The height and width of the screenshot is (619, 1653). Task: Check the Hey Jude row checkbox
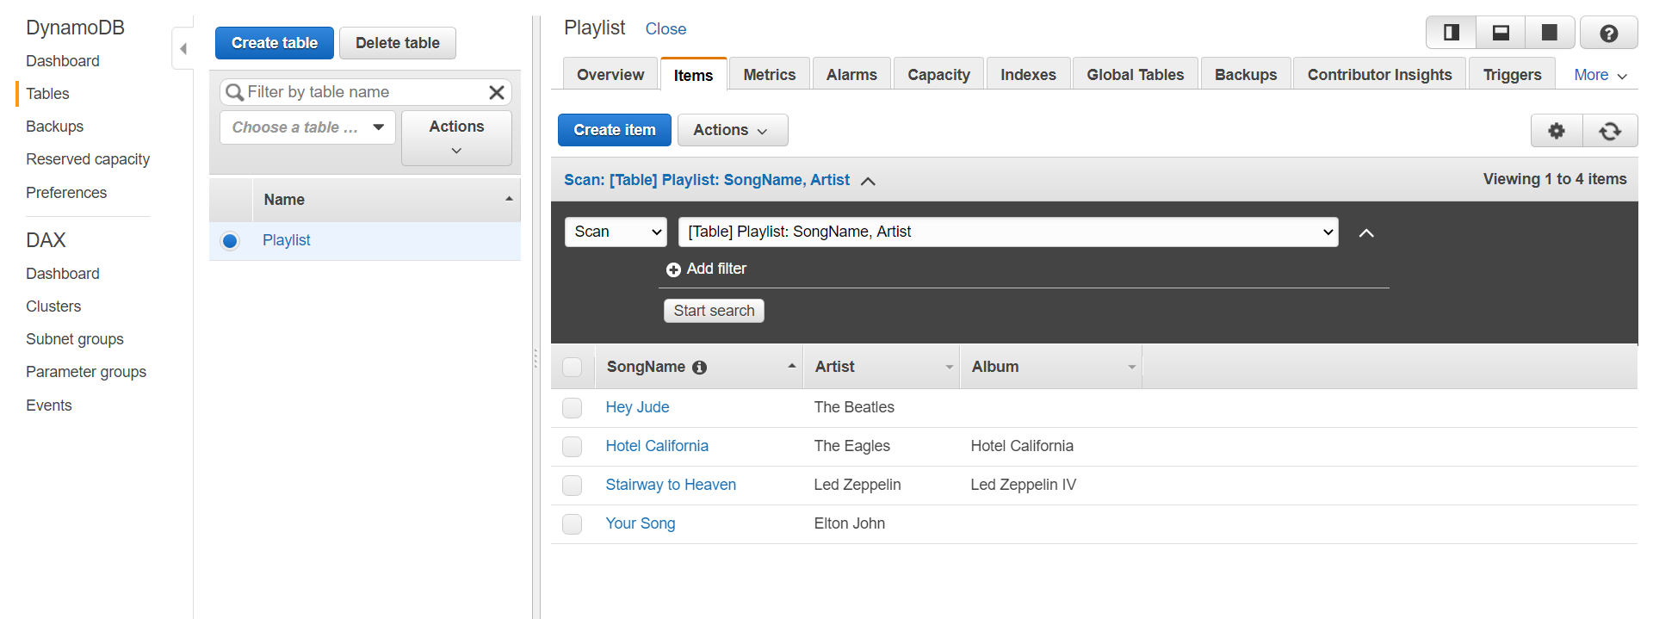(x=572, y=408)
